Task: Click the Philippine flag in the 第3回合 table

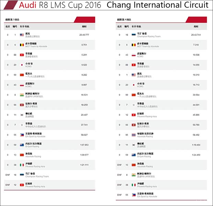Action: (x=22, y=134)
